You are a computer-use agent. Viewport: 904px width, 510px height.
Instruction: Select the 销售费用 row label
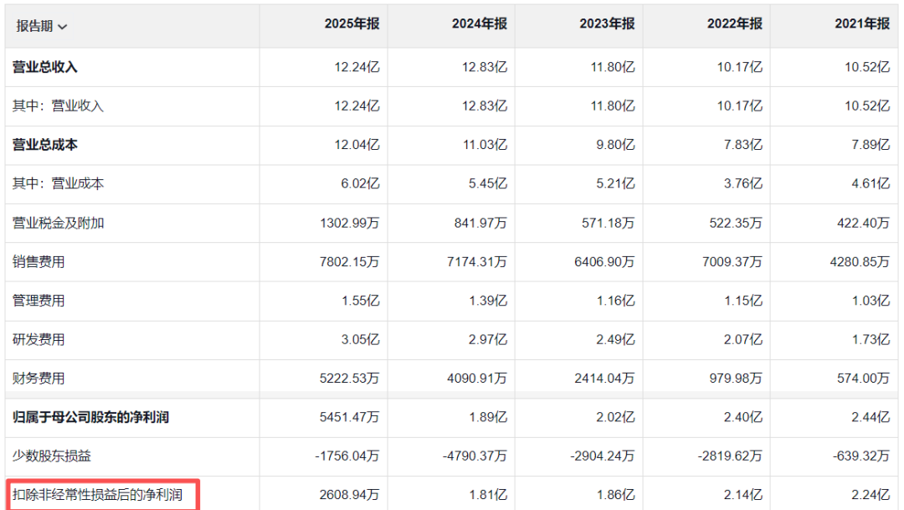39,262
